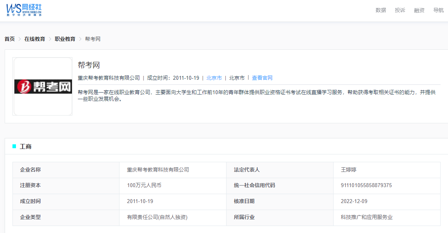448x233 pixels.
Task: Click the blue 北京市 link
Action: point(214,78)
